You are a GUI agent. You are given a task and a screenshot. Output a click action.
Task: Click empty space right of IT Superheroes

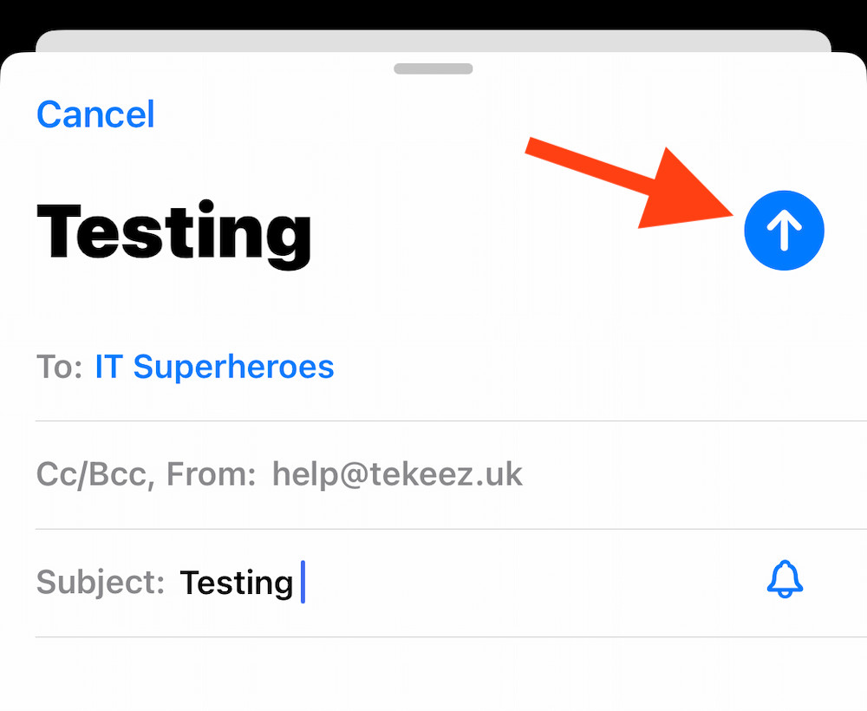click(590, 367)
